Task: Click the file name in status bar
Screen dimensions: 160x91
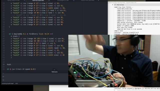Action: pyautogui.click(x=8, y=83)
